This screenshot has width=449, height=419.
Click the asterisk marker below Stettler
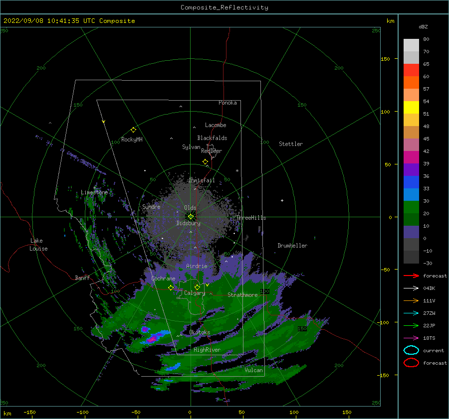coord(237,171)
